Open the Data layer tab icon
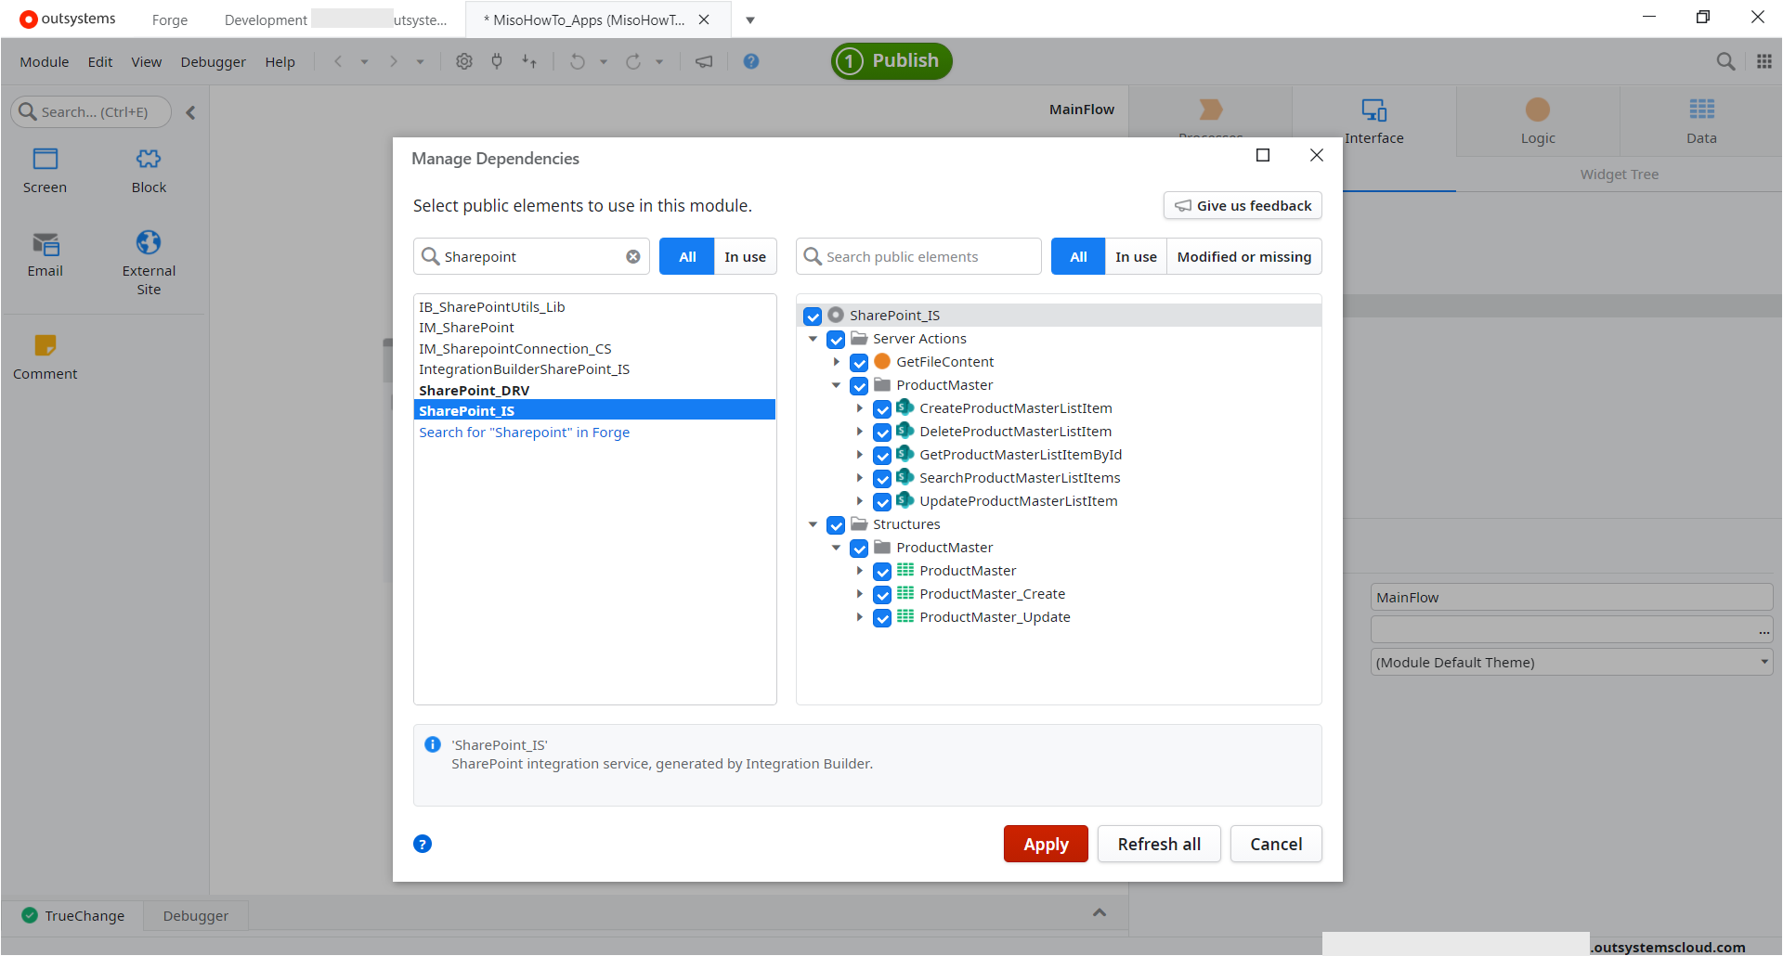The width and height of the screenshot is (1783, 956). pos(1701,110)
